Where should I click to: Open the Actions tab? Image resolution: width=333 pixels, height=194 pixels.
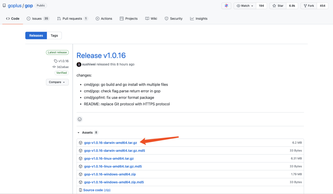104,19
